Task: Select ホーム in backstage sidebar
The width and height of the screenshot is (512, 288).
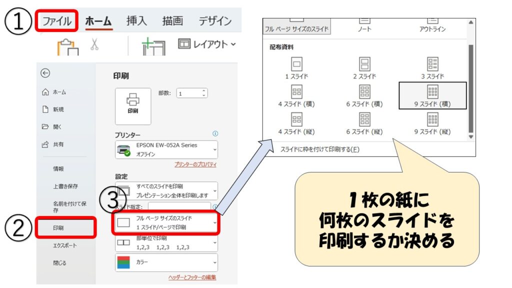Action: click(54, 92)
